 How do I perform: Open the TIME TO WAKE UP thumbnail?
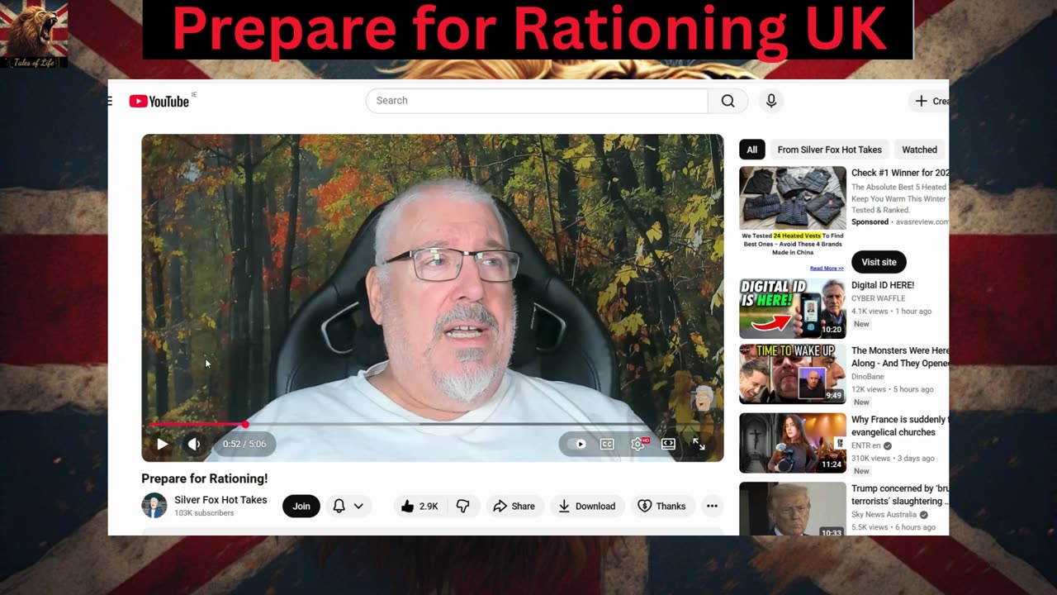(793, 374)
